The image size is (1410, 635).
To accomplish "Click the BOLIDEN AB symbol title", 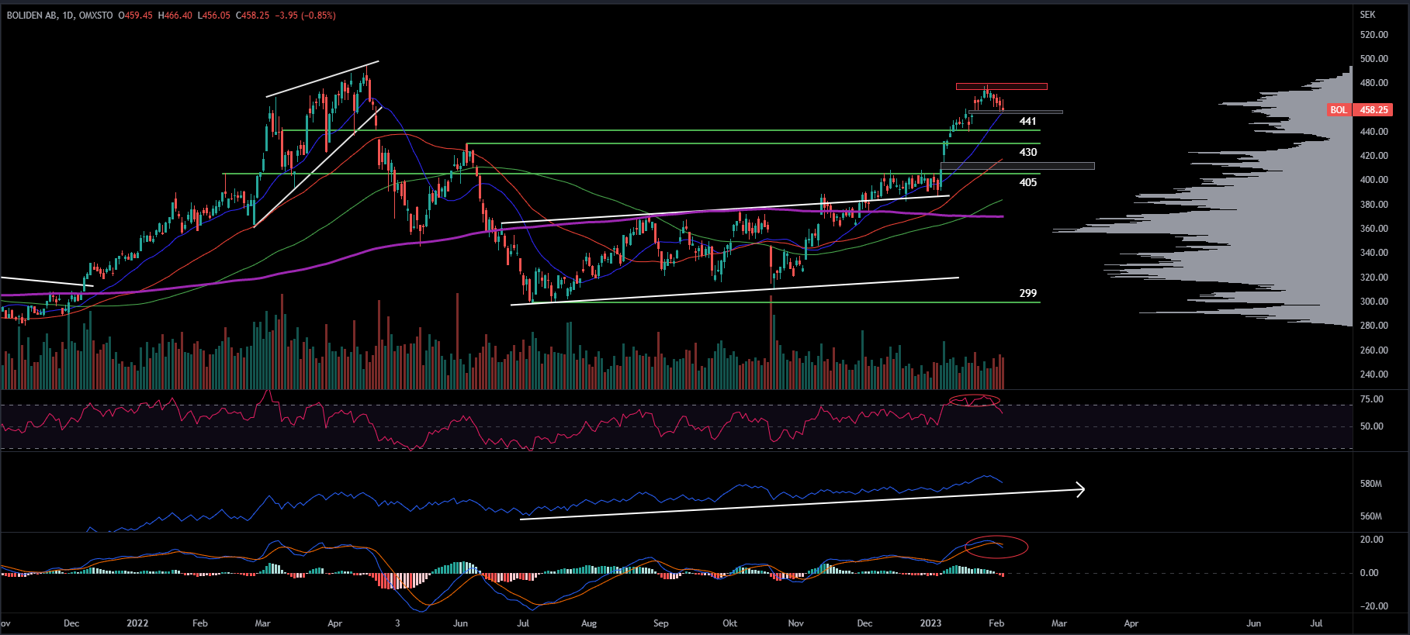I will 33,16.
